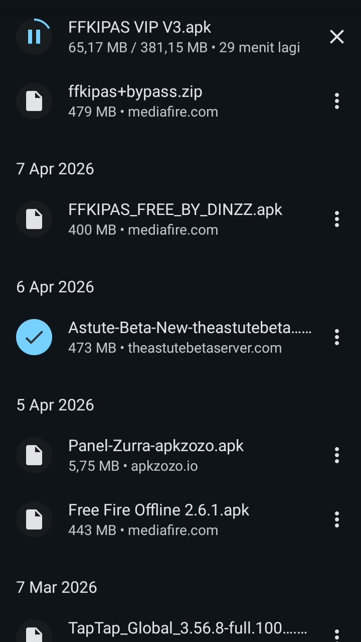
Task: Open more options for ffkipas+bypass.zip
Action: coord(337,101)
